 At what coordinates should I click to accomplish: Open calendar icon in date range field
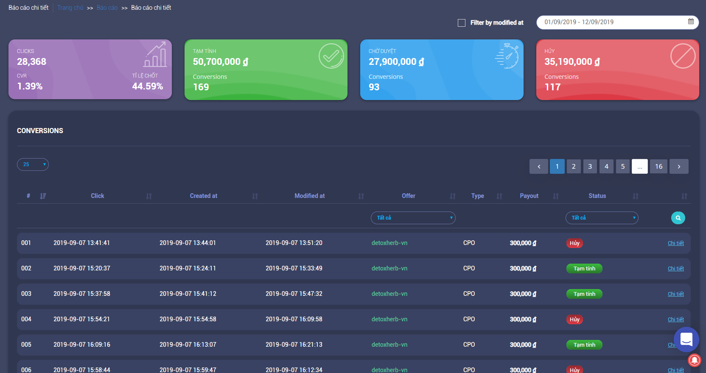[x=691, y=22]
